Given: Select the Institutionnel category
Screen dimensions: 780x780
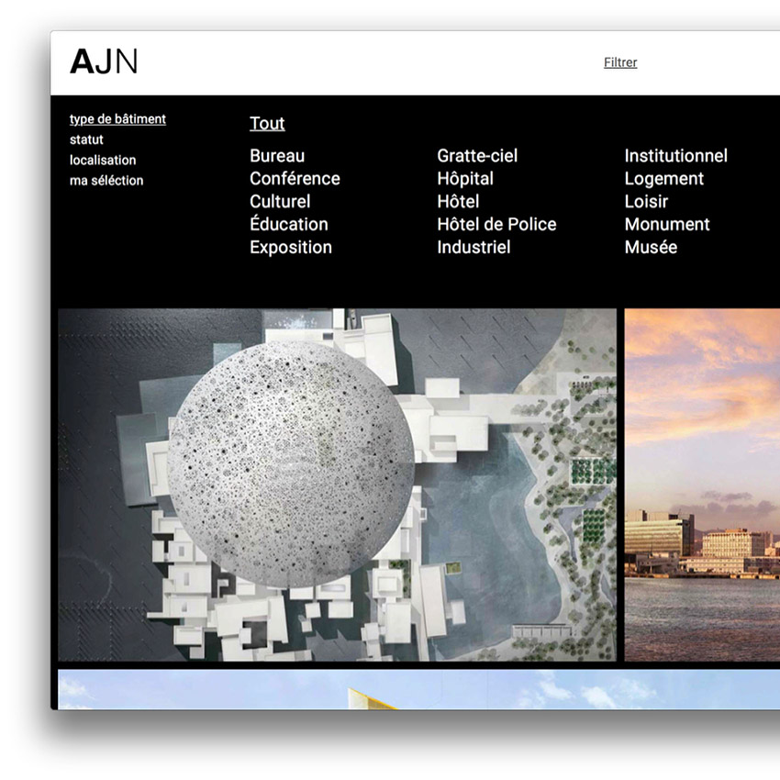Looking at the screenshot, I should coord(675,156).
